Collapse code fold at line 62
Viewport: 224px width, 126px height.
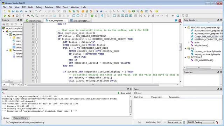tap(36, 72)
